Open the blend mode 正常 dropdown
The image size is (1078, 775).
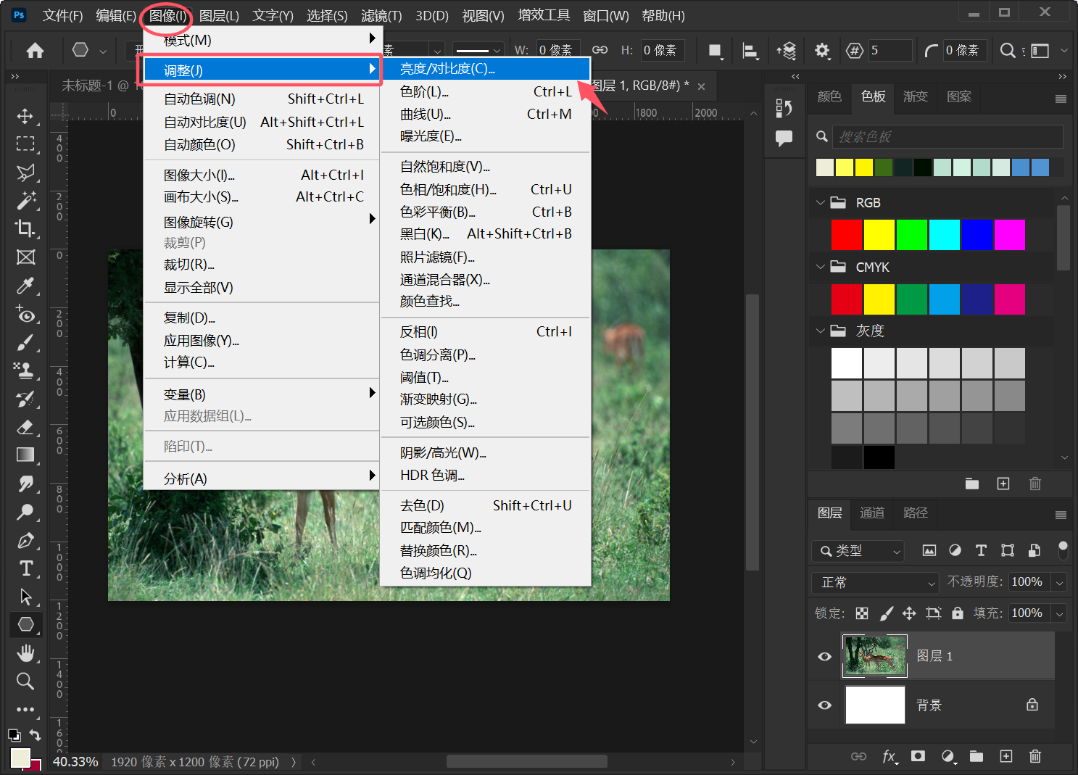(876, 582)
